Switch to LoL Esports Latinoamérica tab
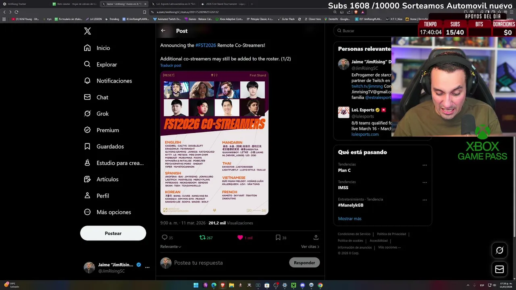The width and height of the screenshot is (516, 290). pyautogui.click(x=174, y=4)
